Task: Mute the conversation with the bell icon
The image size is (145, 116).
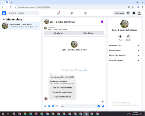Action: click(120, 37)
